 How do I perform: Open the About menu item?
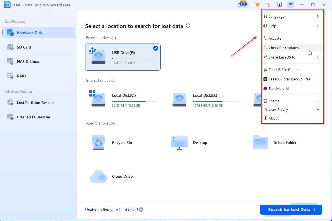(292, 118)
